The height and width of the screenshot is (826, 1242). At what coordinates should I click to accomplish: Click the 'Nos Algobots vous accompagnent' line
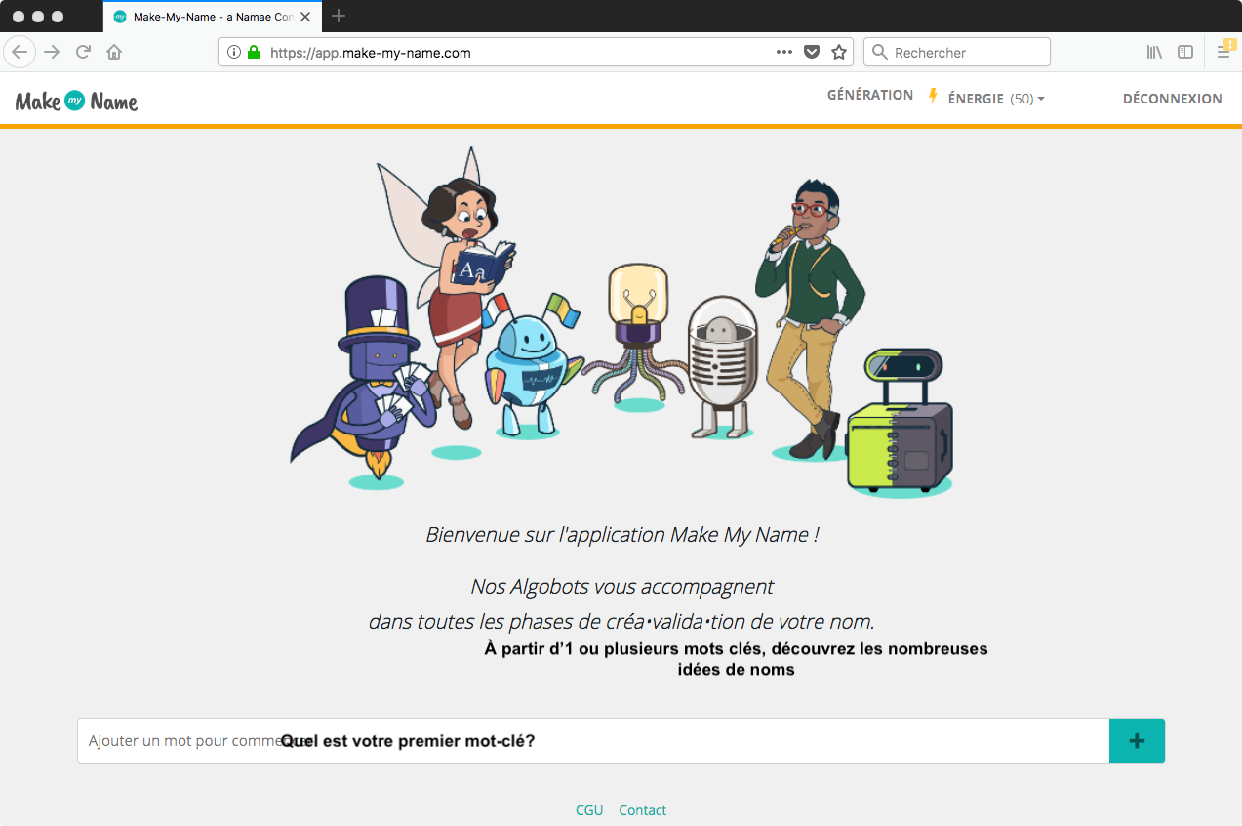click(621, 587)
